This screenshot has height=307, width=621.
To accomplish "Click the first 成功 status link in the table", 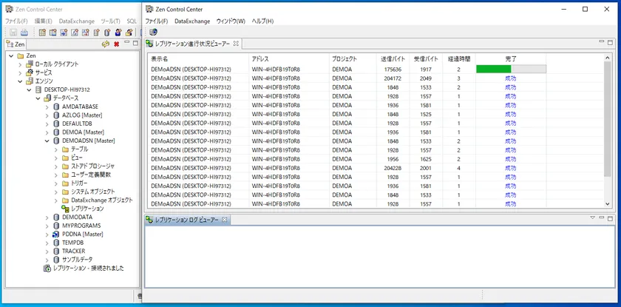I will (511, 78).
